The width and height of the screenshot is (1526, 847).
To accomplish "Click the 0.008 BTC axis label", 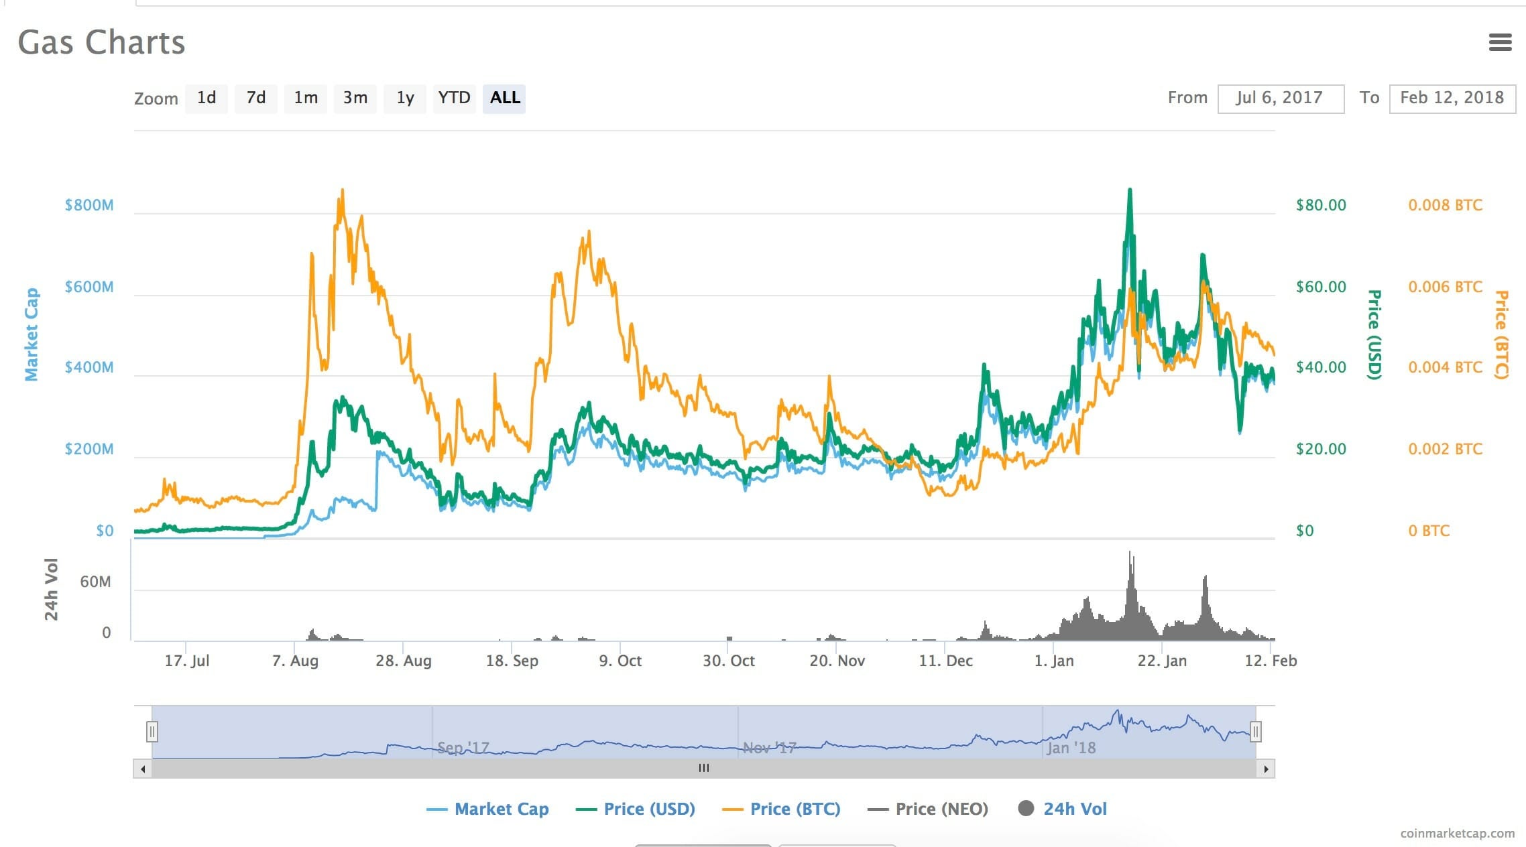I will [x=1445, y=205].
